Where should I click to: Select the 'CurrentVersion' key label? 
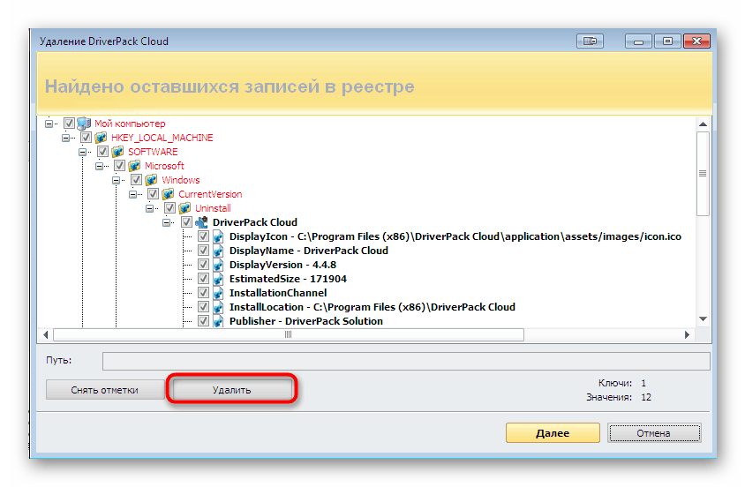click(210, 194)
